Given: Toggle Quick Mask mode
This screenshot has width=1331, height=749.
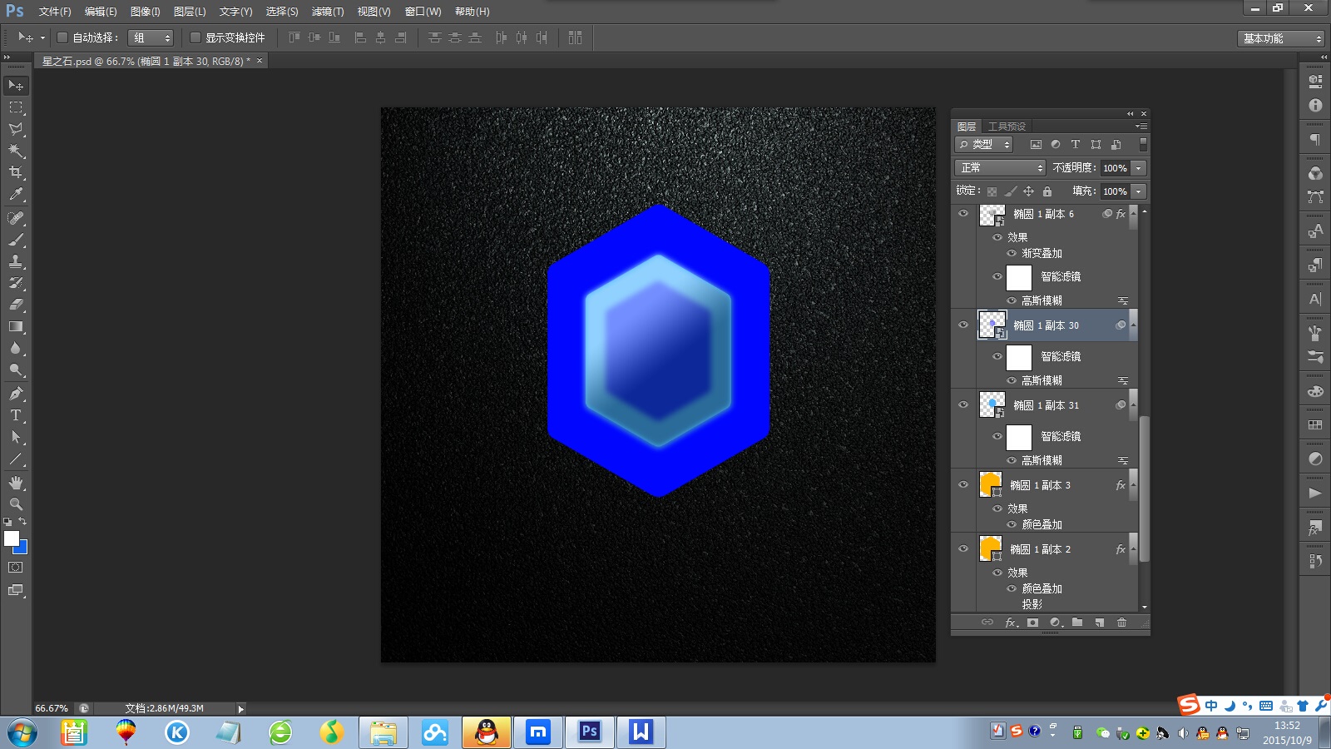Looking at the screenshot, I should (x=16, y=568).
